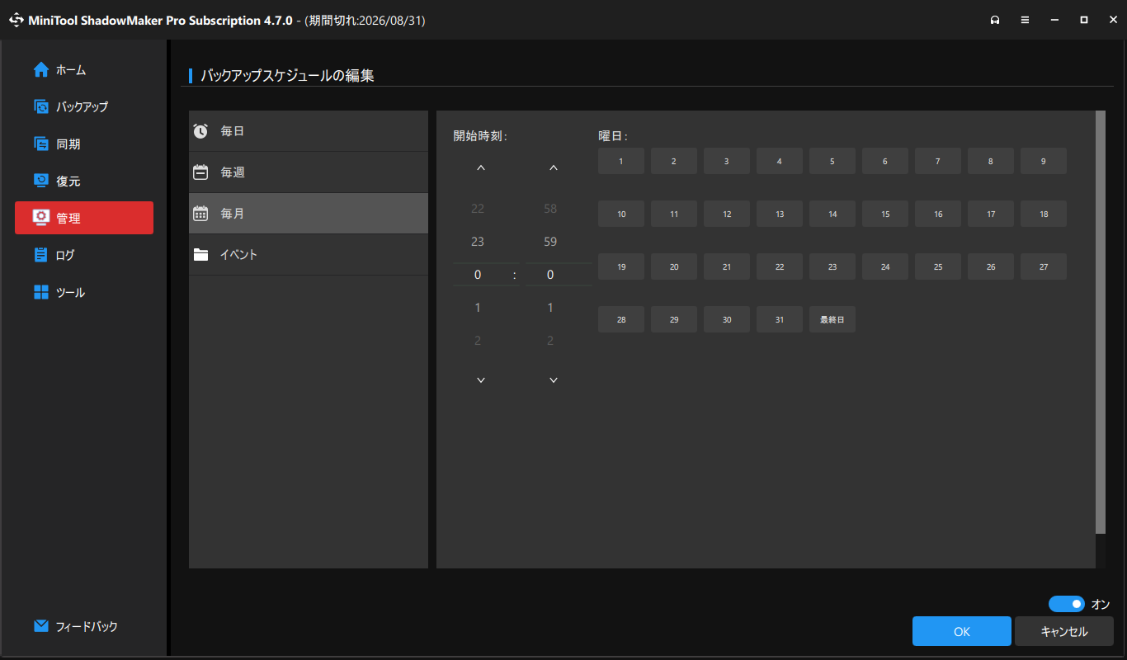Select the 最終日 (last day) button
The height and width of the screenshot is (660, 1127).
832,319
